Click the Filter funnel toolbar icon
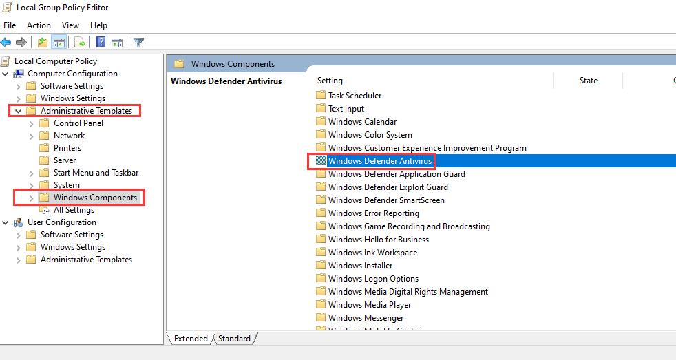This screenshot has width=676, height=360. coord(138,42)
